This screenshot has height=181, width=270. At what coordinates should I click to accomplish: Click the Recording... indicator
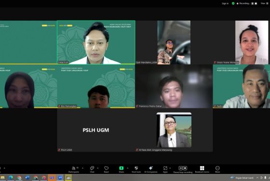[243, 3]
